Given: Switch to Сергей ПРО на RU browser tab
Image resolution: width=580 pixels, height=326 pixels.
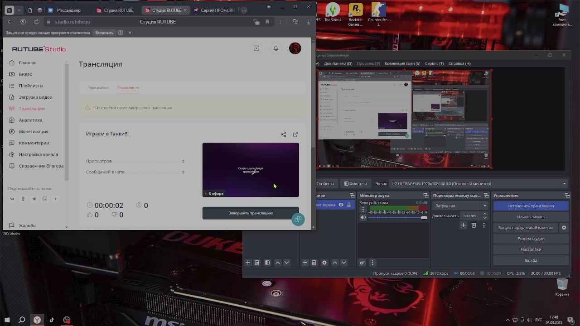Looking at the screenshot, I should tap(214, 10).
